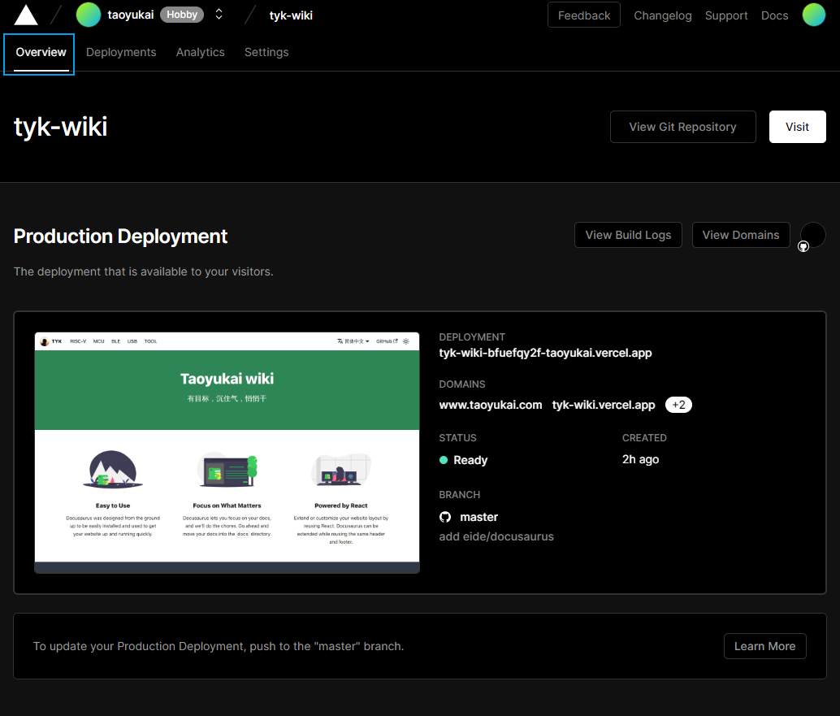The image size is (840, 716).
Task: Switch to the Analytics tab
Action: point(201,53)
